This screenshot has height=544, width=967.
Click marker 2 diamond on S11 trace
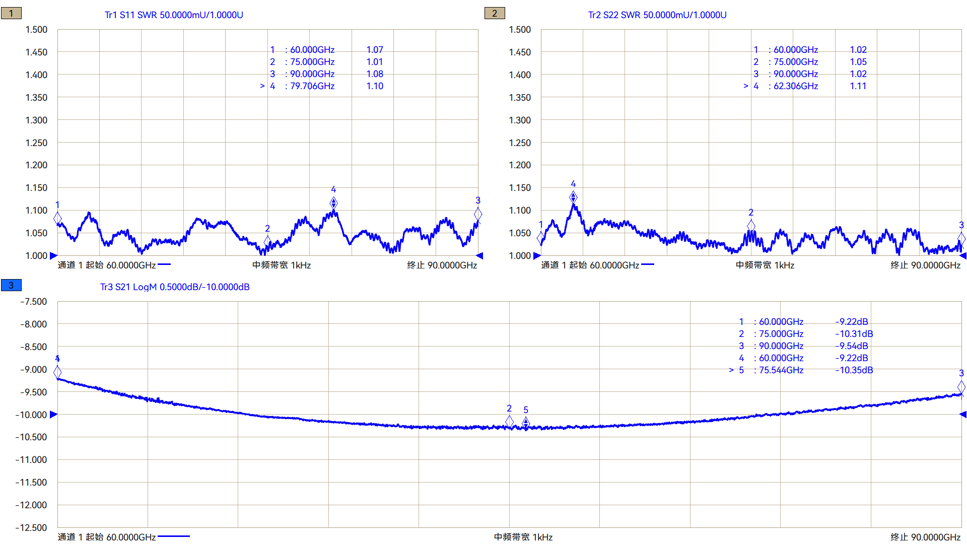tap(267, 242)
